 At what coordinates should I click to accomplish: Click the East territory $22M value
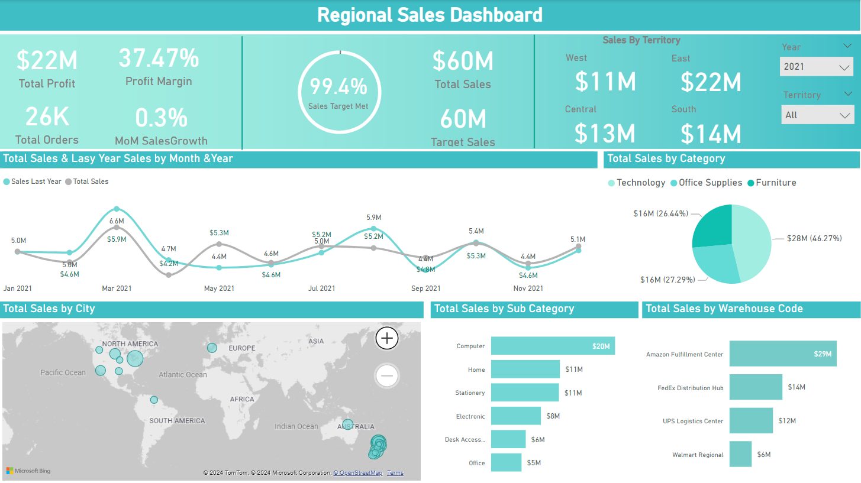[711, 82]
